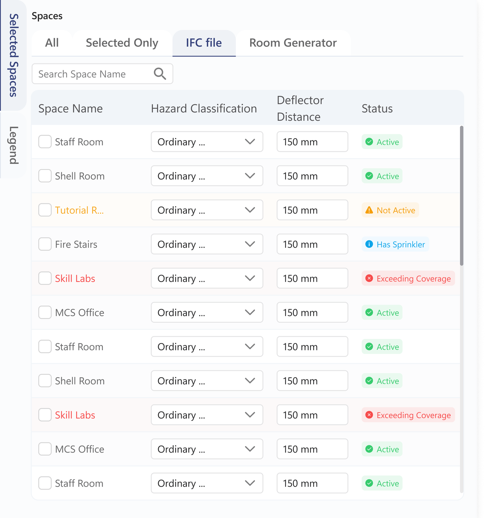
Task: Expand hazard dropdown for last Staff Room row
Action: click(207, 483)
